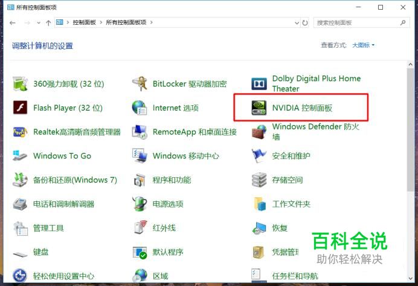Open the 备份和还原(Windows 7) link

(75, 180)
